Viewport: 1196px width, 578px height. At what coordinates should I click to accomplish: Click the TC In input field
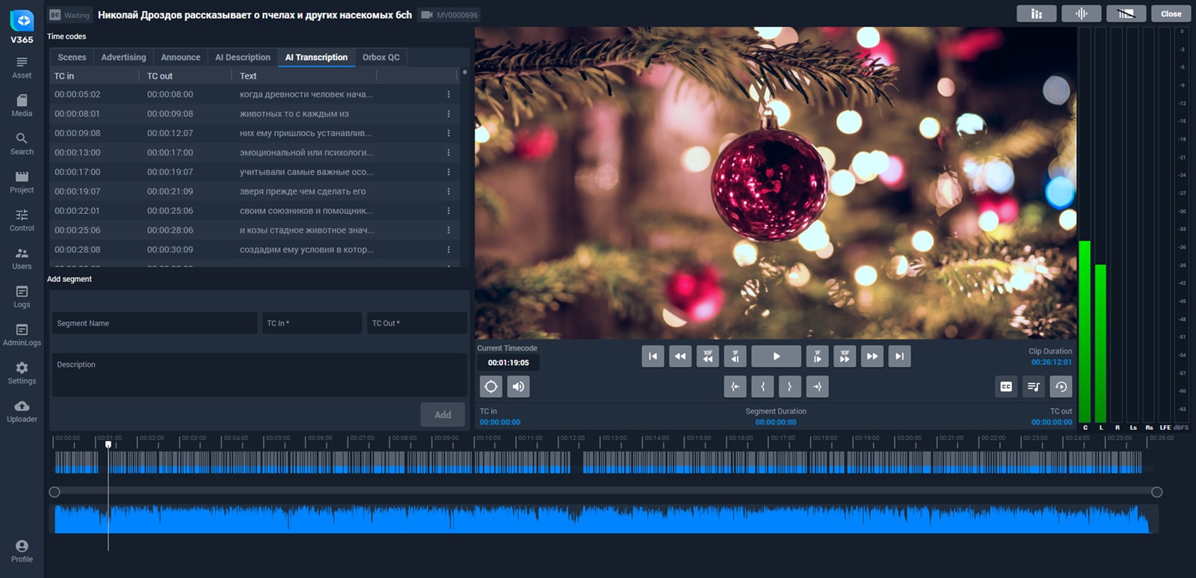tap(312, 323)
